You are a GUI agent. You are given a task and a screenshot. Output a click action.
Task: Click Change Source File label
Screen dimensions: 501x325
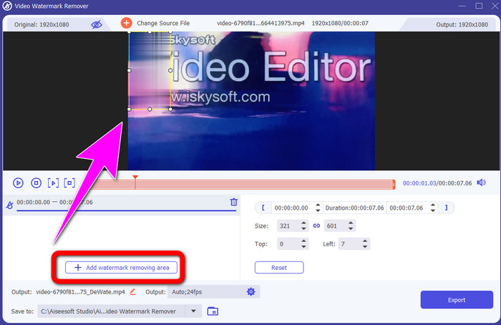[163, 23]
